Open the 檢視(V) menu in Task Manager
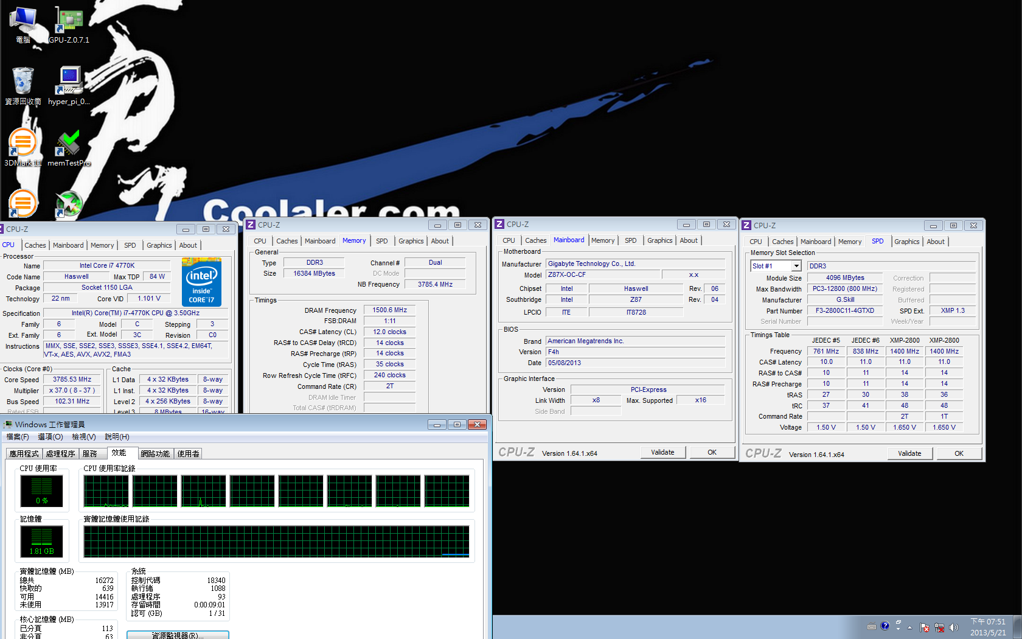The width and height of the screenshot is (1022, 639). click(x=84, y=437)
